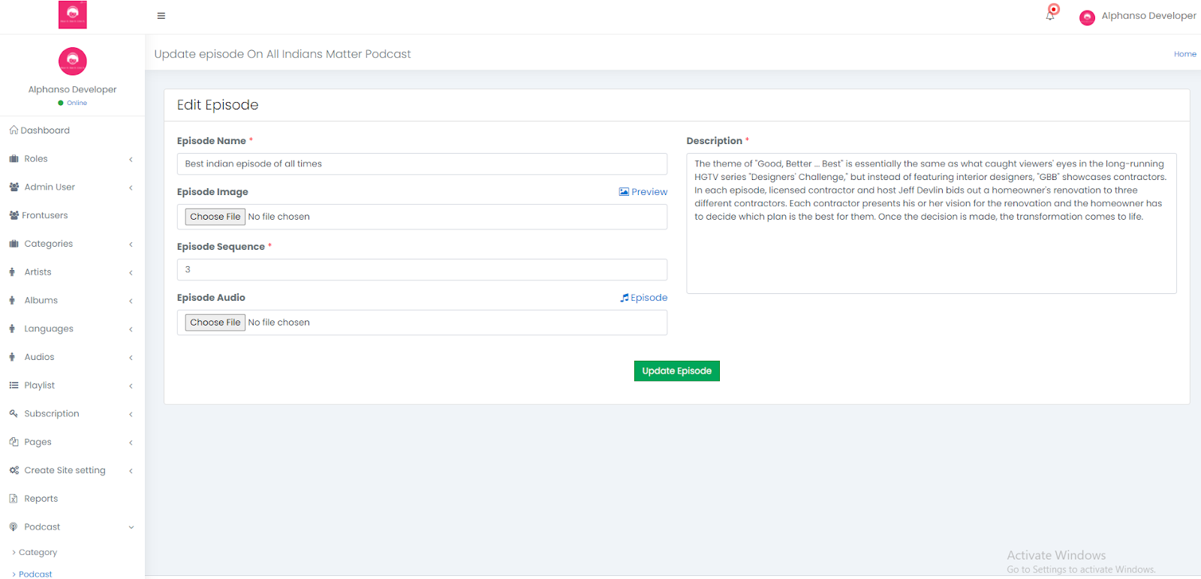
Task: Click the image icon beside Preview
Action: click(624, 192)
